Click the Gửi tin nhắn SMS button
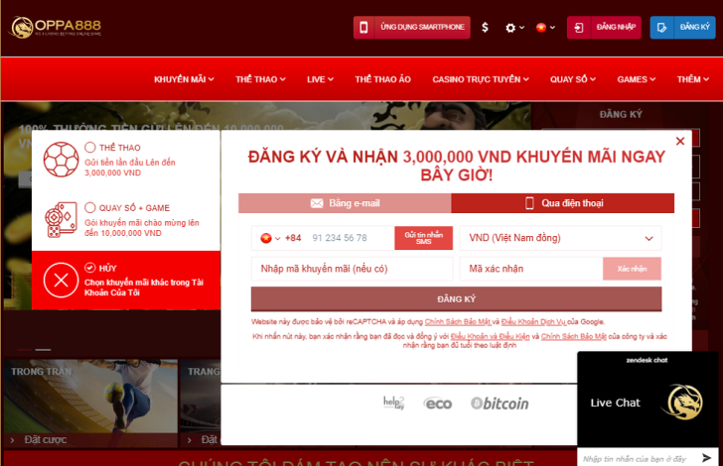Screen dimensions: 723x466 coord(423,238)
